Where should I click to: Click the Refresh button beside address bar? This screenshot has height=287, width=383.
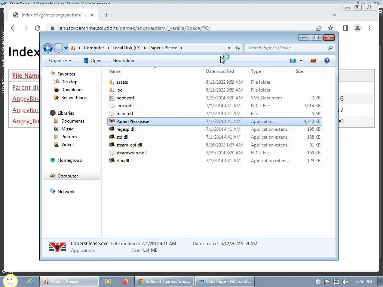tap(238, 48)
